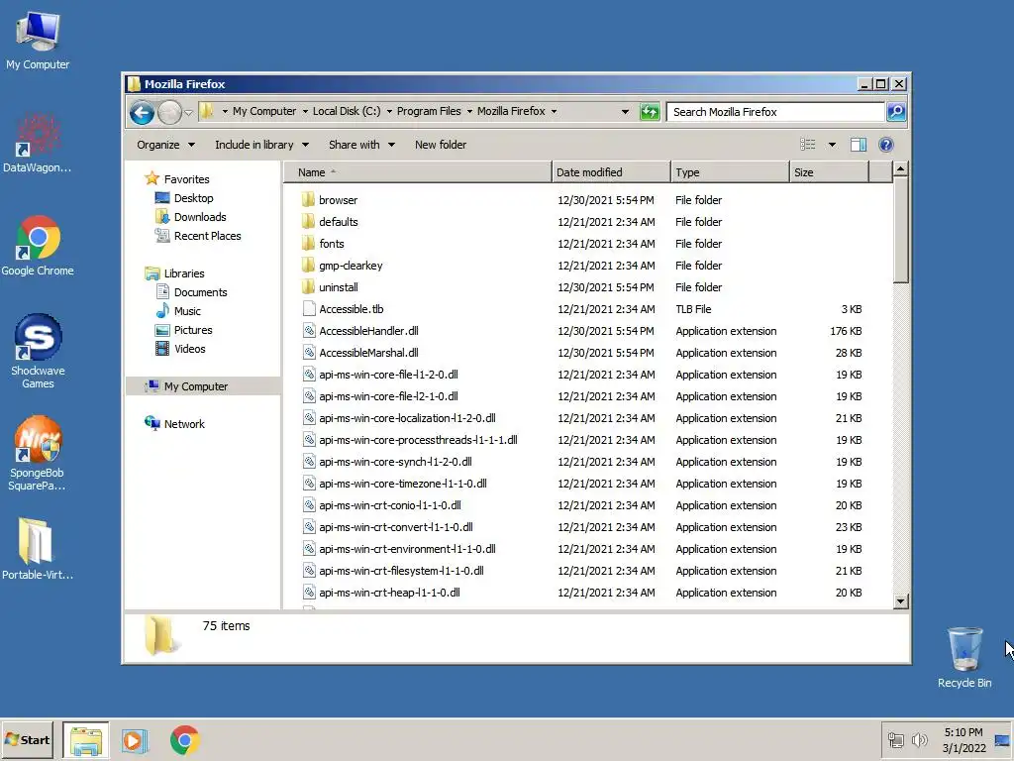Click the Start button
Image resolution: width=1014 pixels, height=761 pixels.
[27, 739]
